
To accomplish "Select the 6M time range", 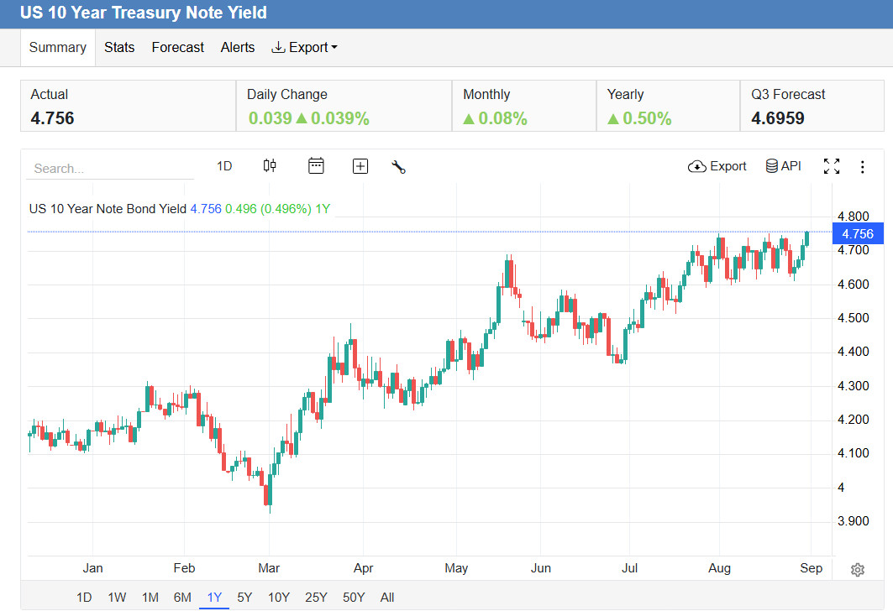I will point(182,598).
